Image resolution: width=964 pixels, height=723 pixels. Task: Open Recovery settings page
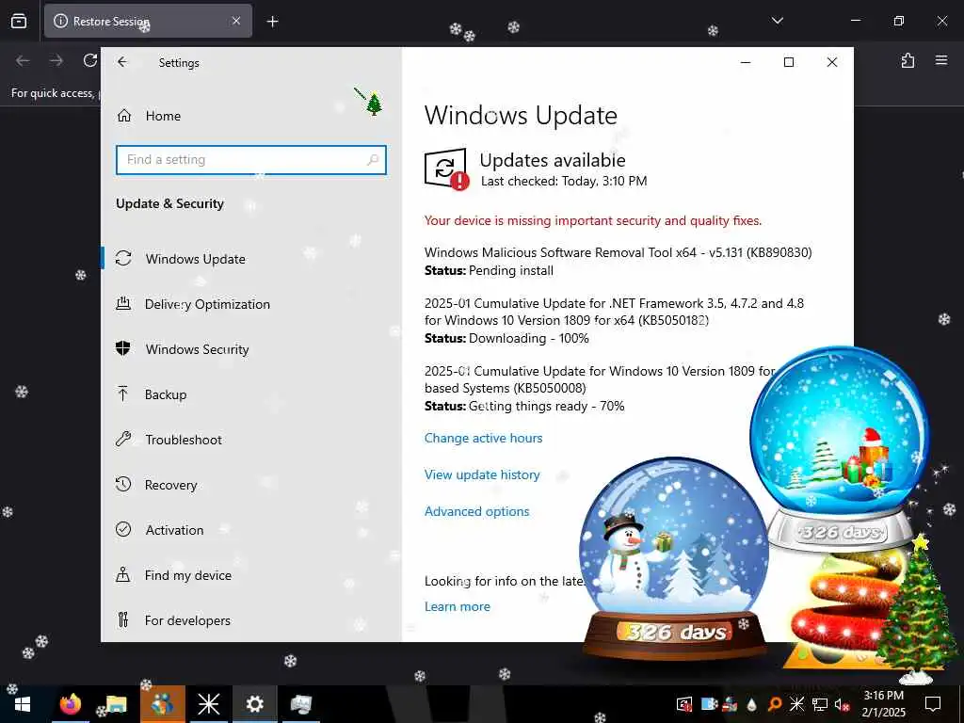point(171,485)
